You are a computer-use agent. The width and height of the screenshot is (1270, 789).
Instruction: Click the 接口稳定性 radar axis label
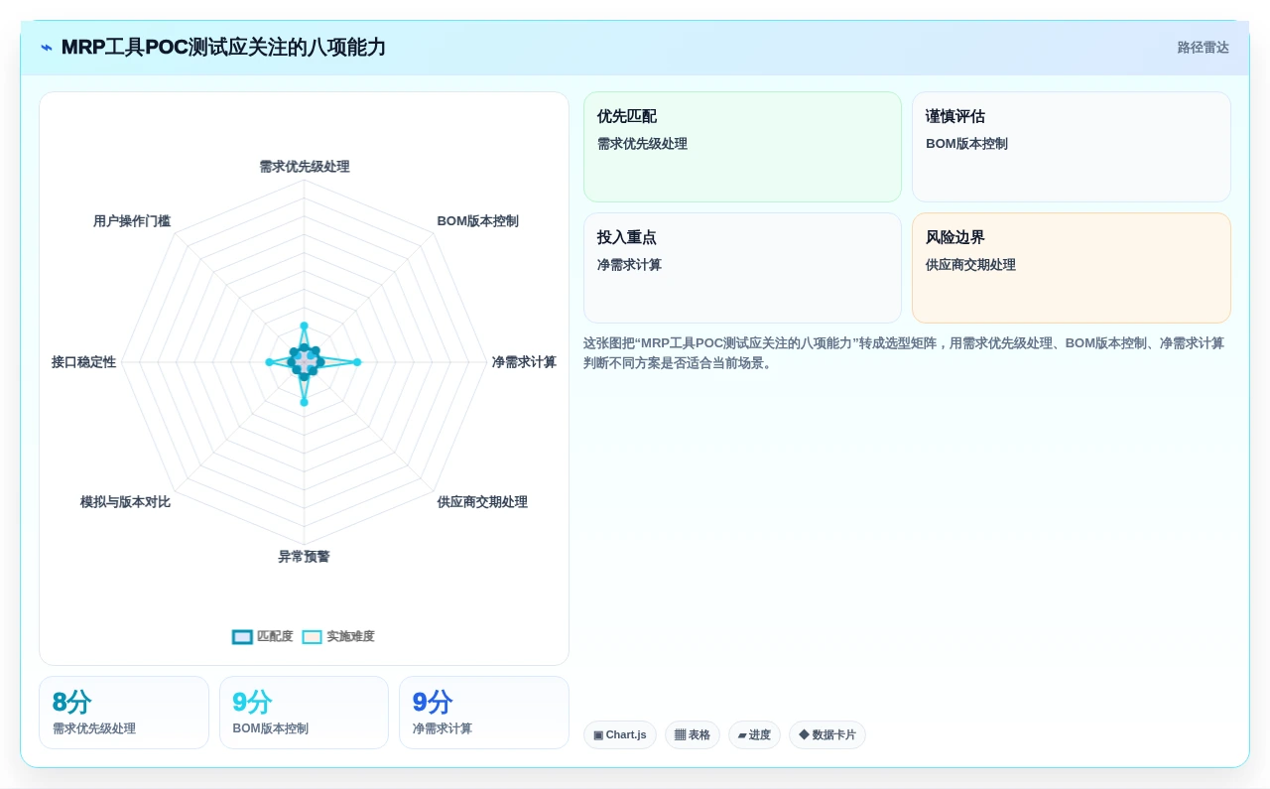point(83,362)
